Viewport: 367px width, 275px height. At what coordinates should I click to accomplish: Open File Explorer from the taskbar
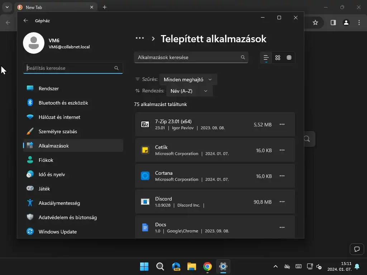[192, 266]
